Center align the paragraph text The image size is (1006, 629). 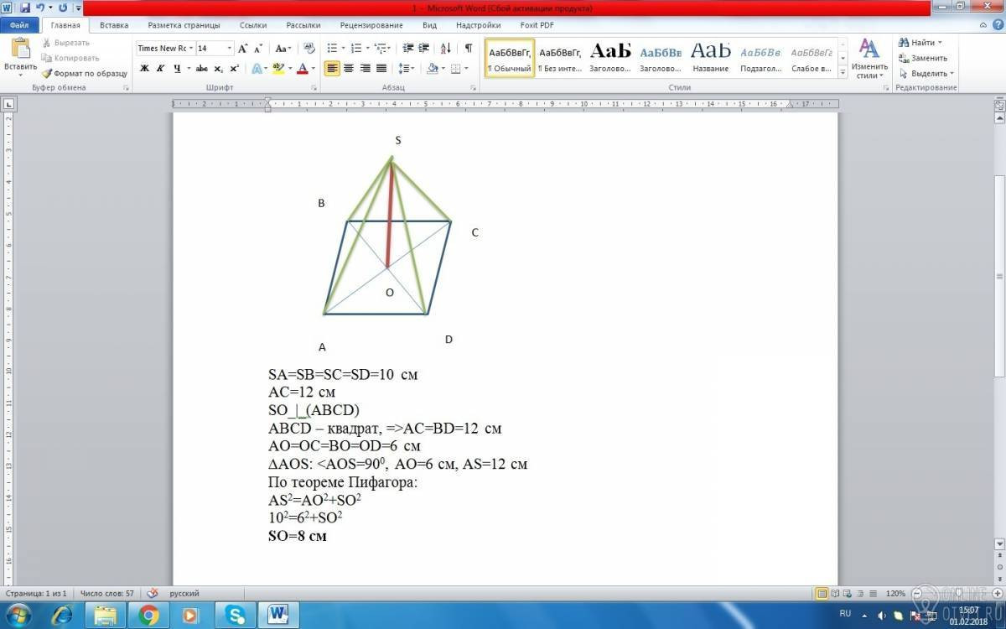coord(349,69)
